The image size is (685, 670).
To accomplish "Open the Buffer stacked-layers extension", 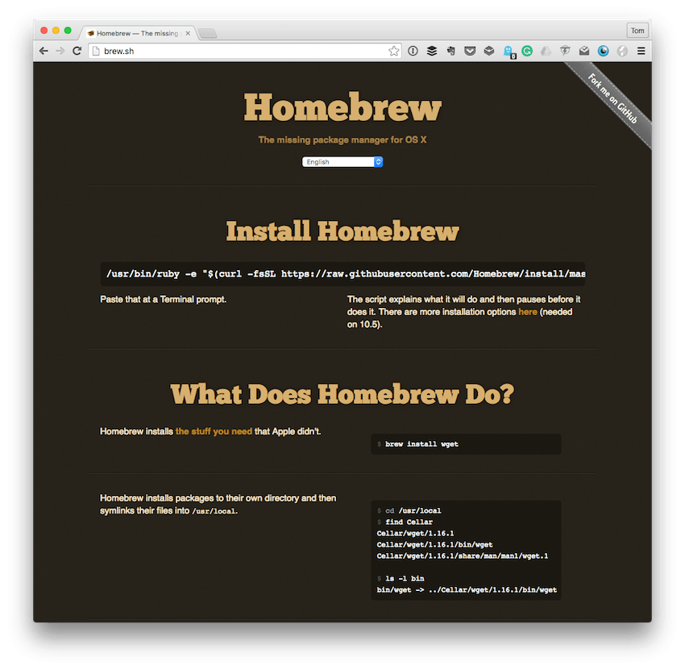I will coord(432,51).
